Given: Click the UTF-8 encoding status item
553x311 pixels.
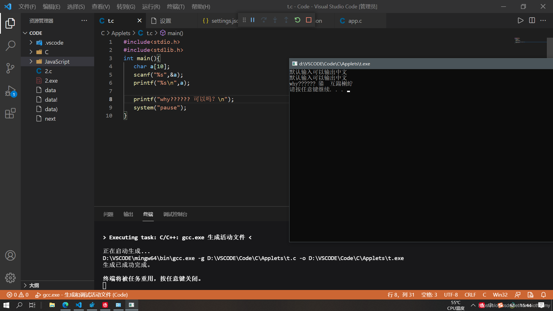Looking at the screenshot, I should [451, 295].
